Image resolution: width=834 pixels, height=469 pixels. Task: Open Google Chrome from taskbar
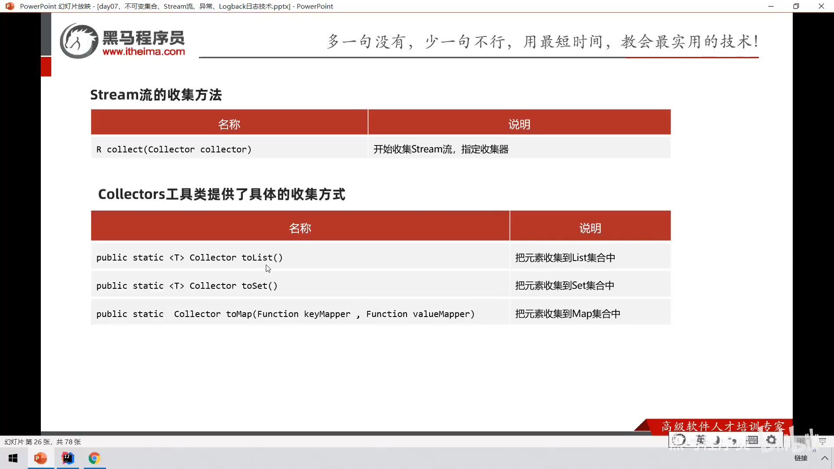(94, 458)
